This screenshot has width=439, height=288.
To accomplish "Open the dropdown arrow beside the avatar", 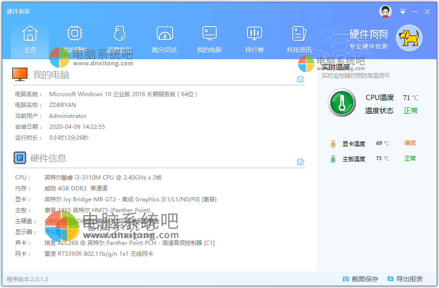I will 403,11.
